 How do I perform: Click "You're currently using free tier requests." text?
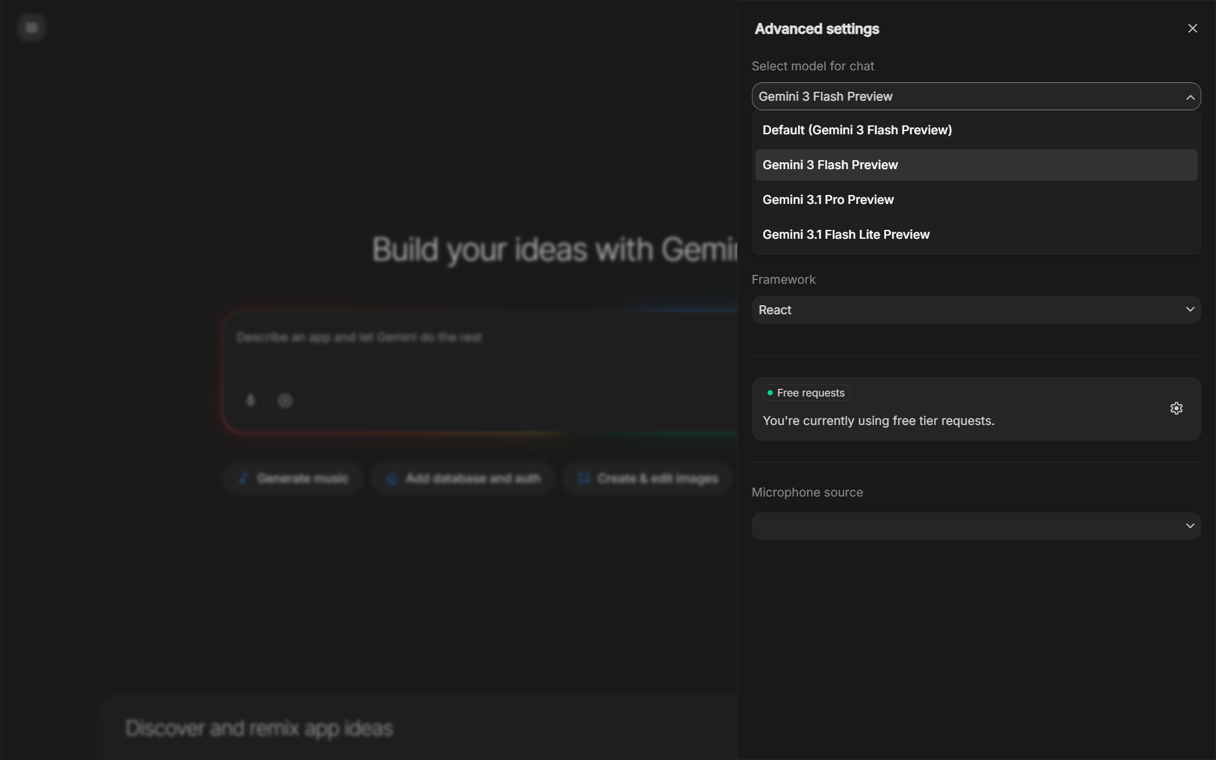[x=878, y=421]
